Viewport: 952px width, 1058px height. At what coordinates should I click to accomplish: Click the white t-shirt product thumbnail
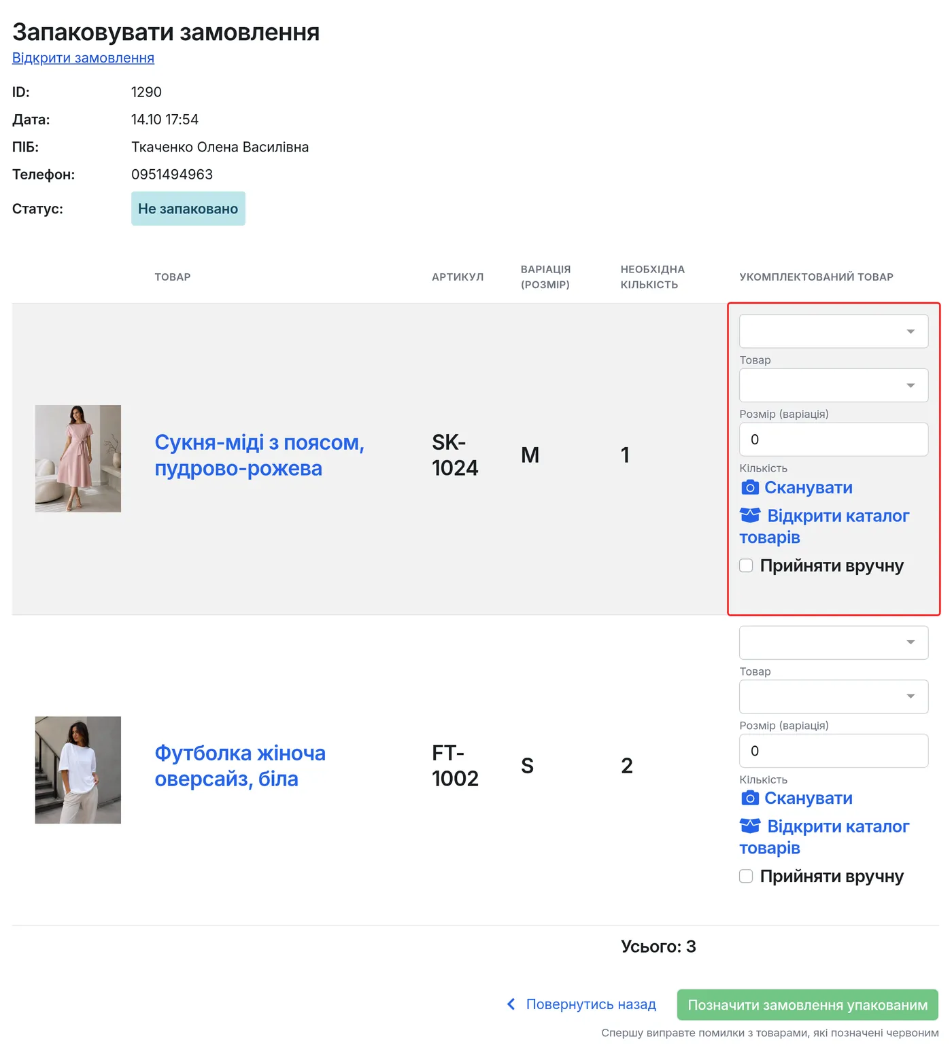point(78,770)
